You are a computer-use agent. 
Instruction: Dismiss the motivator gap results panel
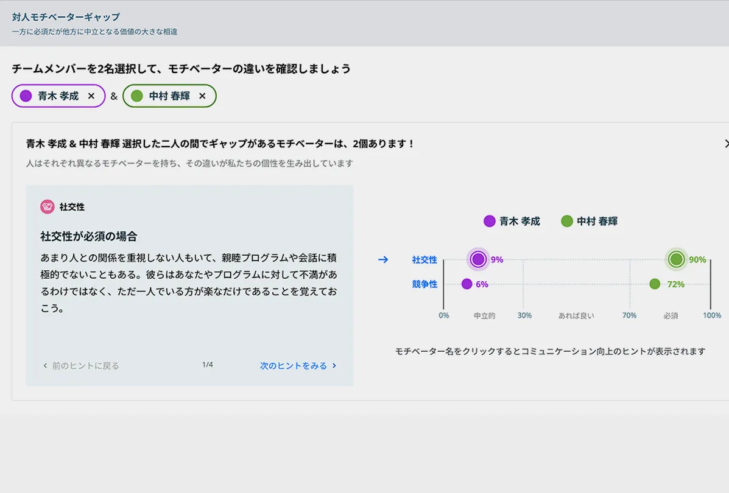point(726,144)
